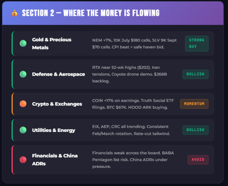The width and height of the screenshot is (228, 186).
Task: Click green dot next to Defense & Aerospace
Action: (23, 74)
